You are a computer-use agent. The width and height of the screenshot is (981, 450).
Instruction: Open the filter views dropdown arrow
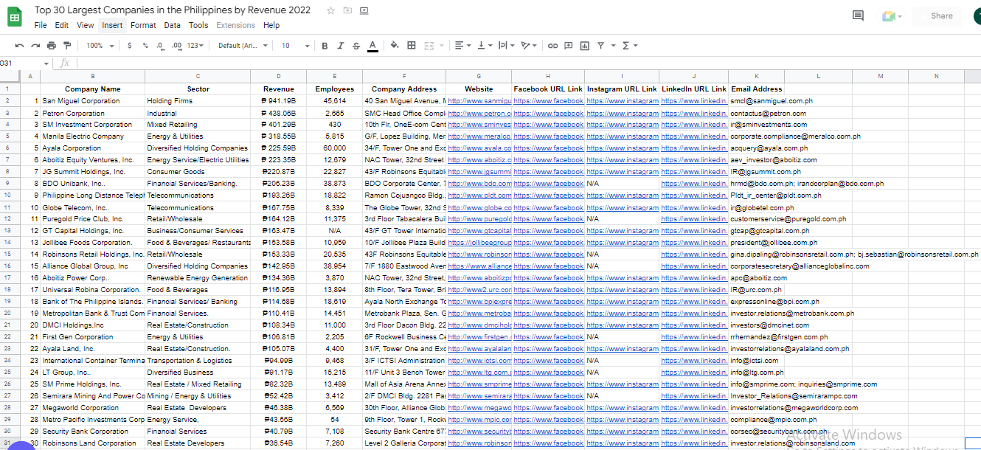point(612,46)
